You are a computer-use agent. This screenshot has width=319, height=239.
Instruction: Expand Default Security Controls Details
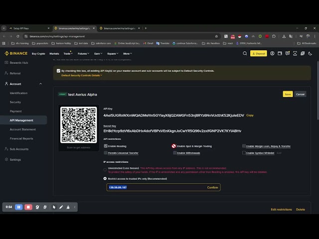pos(82,75)
